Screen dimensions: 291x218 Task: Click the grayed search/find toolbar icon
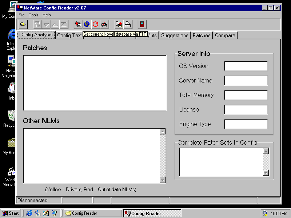pos(37,24)
